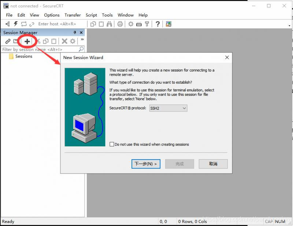293x226 pixels.
Task: Open the View menu
Action: 34,15
